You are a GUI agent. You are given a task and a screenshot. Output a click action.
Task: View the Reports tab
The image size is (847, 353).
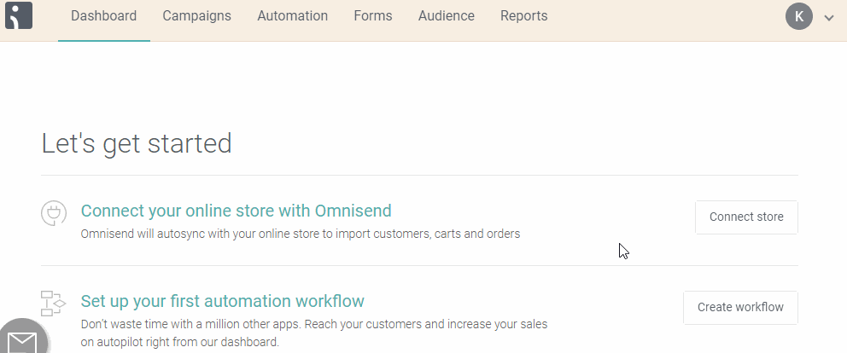(523, 16)
